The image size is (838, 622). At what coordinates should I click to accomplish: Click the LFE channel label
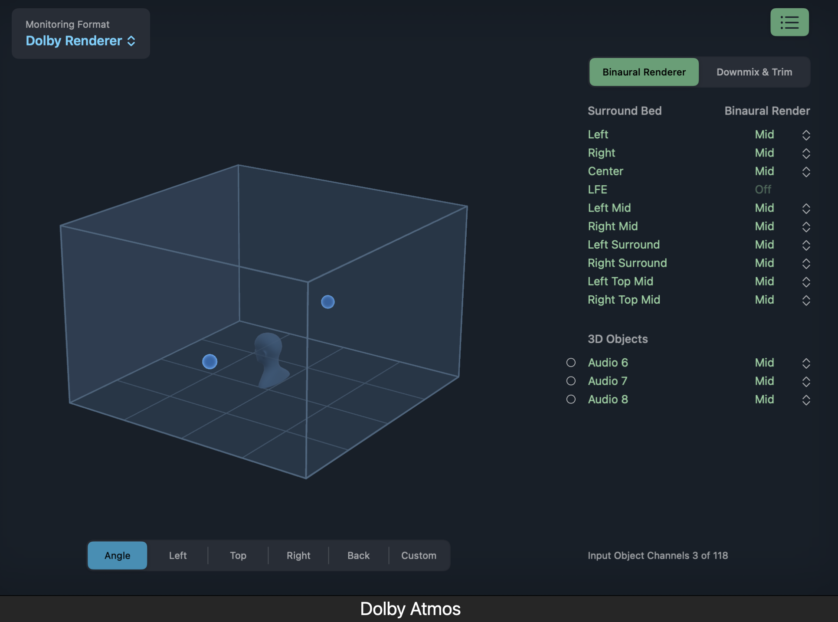[597, 190]
